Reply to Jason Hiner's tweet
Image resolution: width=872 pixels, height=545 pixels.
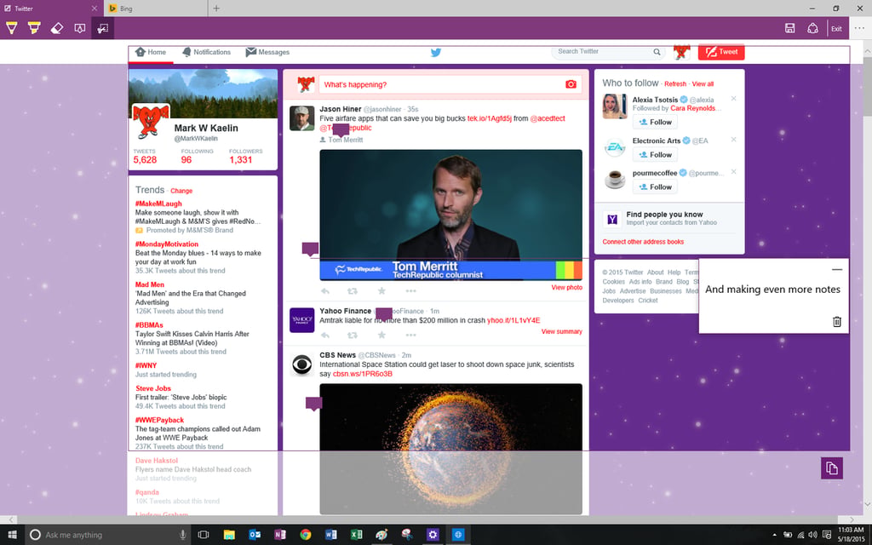pos(325,291)
